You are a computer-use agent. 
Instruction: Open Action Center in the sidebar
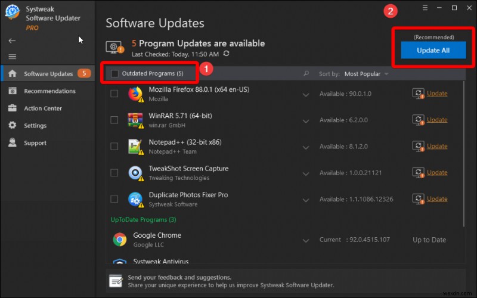pos(48,108)
